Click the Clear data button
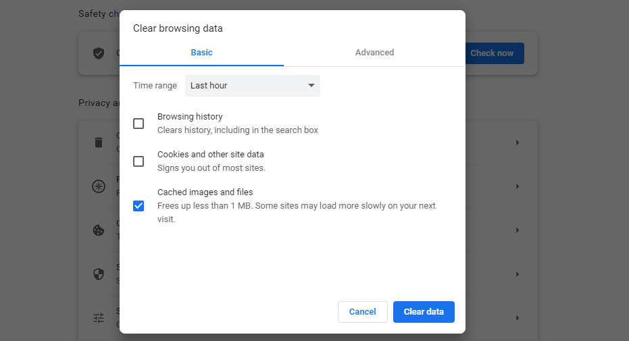This screenshot has width=629, height=341. point(424,312)
